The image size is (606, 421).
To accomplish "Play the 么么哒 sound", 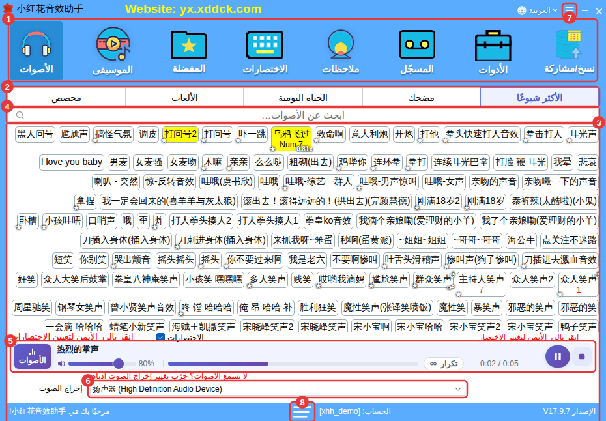I will pos(268,162).
